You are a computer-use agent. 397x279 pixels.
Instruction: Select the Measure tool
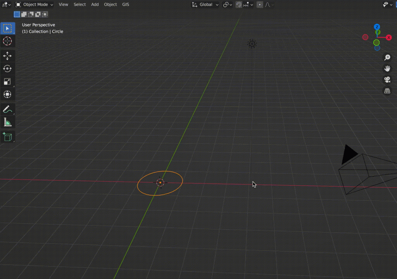pos(7,123)
